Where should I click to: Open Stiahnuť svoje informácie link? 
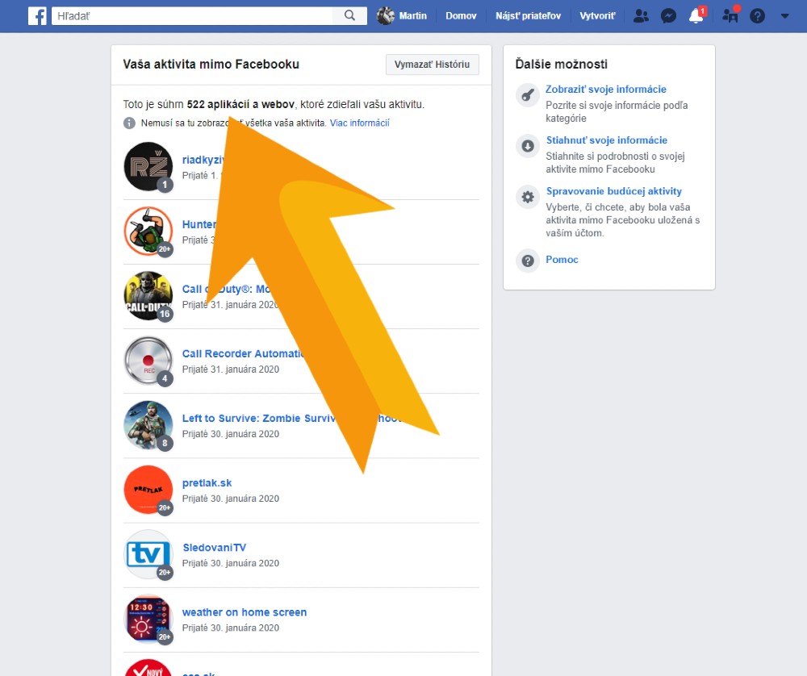tap(607, 140)
